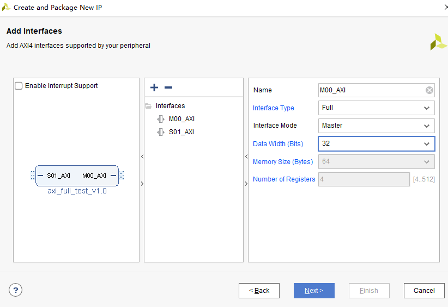Screen dimensions: 448x307
Task: Clear the Name field with X icon
Action: (429, 90)
